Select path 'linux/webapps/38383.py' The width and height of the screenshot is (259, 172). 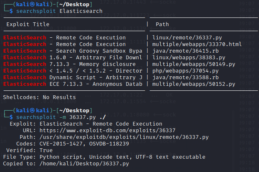pos(188,57)
